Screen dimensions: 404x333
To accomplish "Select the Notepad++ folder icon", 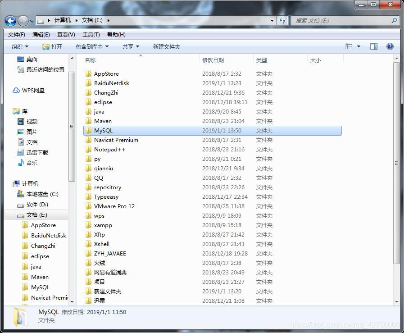I will [88, 150].
